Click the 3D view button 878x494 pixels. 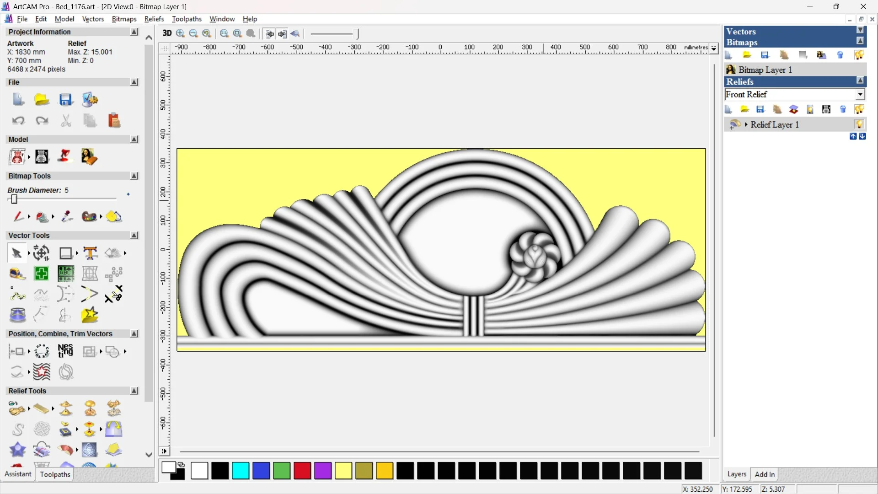(167, 33)
